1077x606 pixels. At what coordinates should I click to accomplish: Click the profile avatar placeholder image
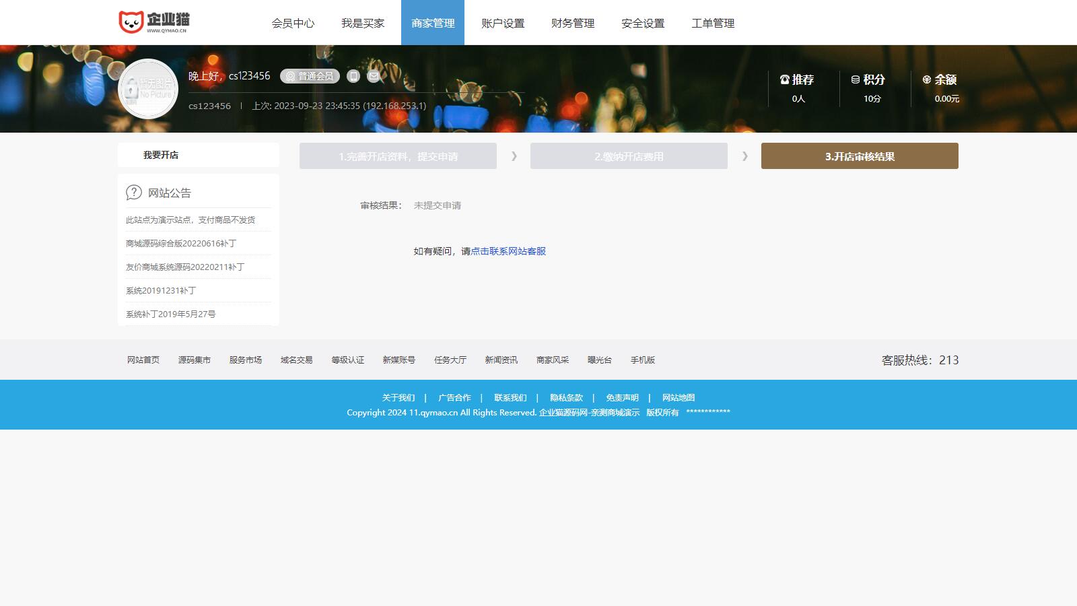tap(148, 89)
